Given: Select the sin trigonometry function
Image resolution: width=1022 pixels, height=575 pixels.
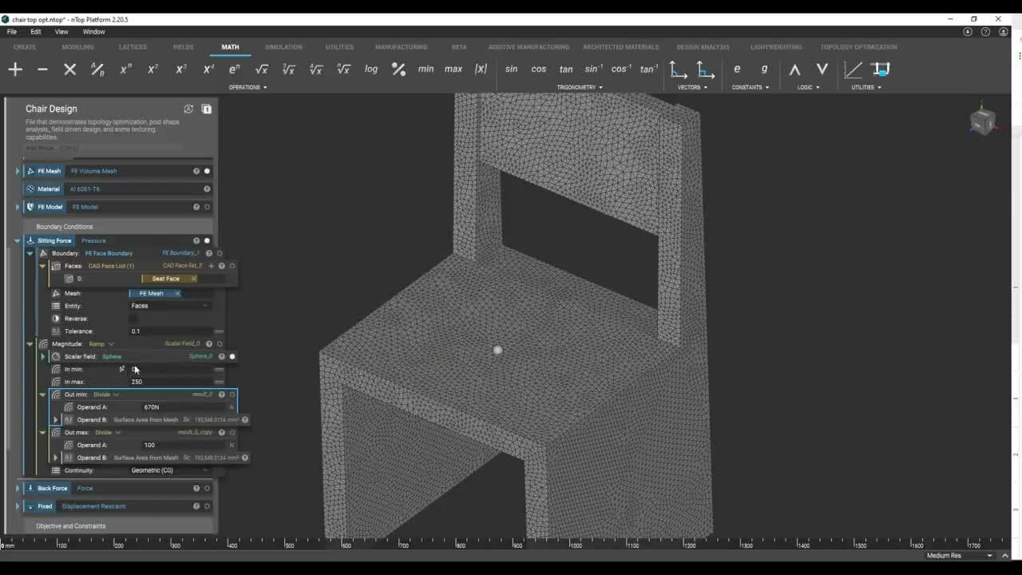Looking at the screenshot, I should tap(511, 69).
